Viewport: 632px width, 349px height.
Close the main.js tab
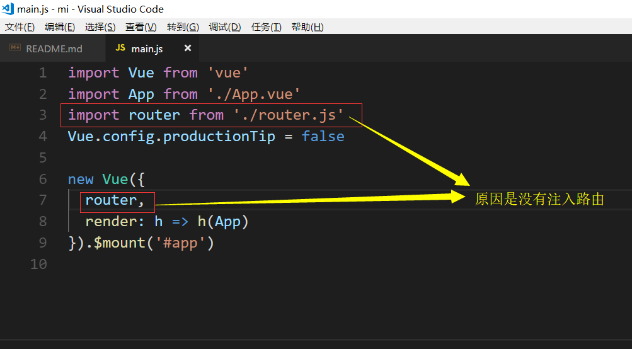point(187,48)
